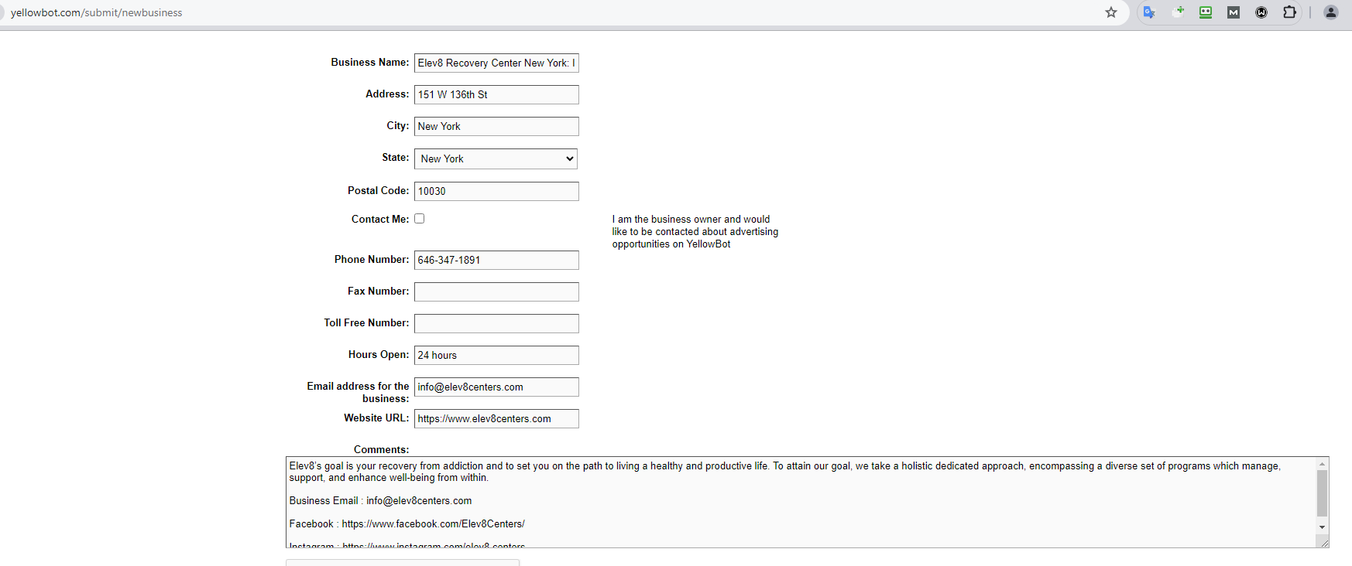Open the Chrome profile avatar
The height and width of the screenshot is (566, 1352).
(x=1330, y=12)
